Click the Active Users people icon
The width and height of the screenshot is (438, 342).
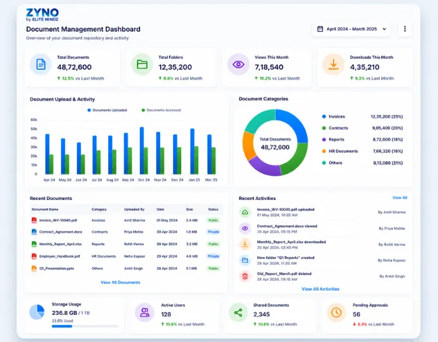[x=145, y=312]
